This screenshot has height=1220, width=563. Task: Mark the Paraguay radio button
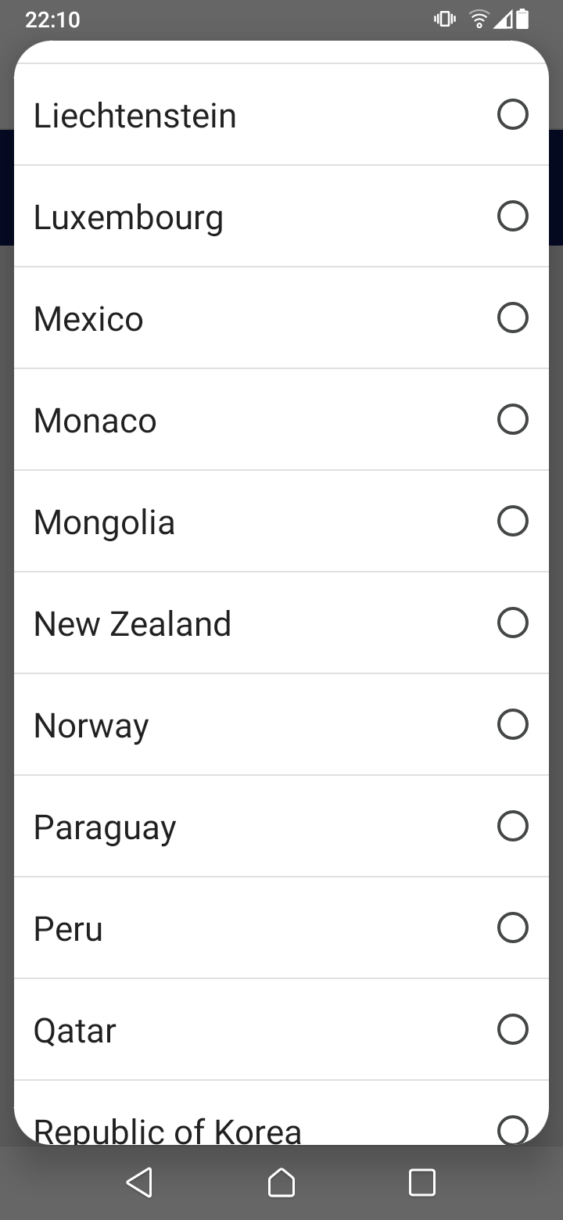click(513, 826)
